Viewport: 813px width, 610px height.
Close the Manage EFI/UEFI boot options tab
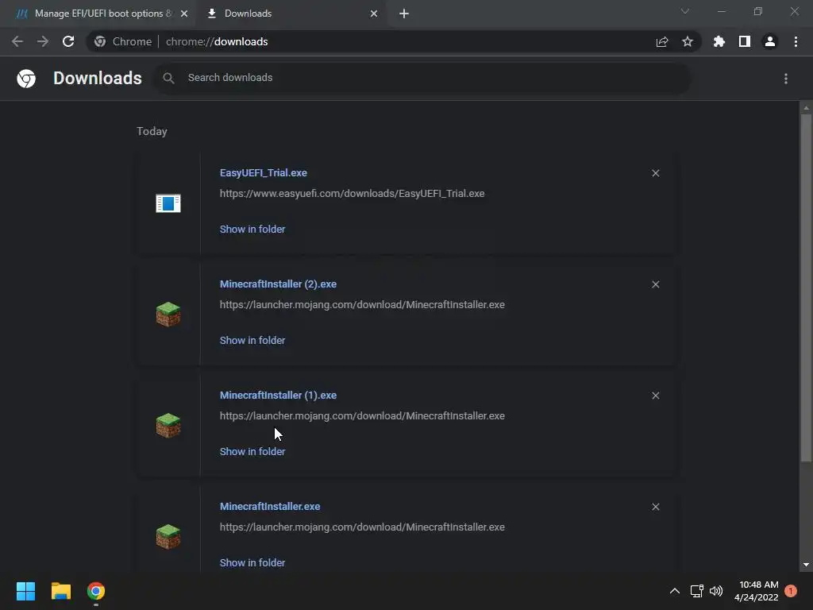[x=184, y=14]
